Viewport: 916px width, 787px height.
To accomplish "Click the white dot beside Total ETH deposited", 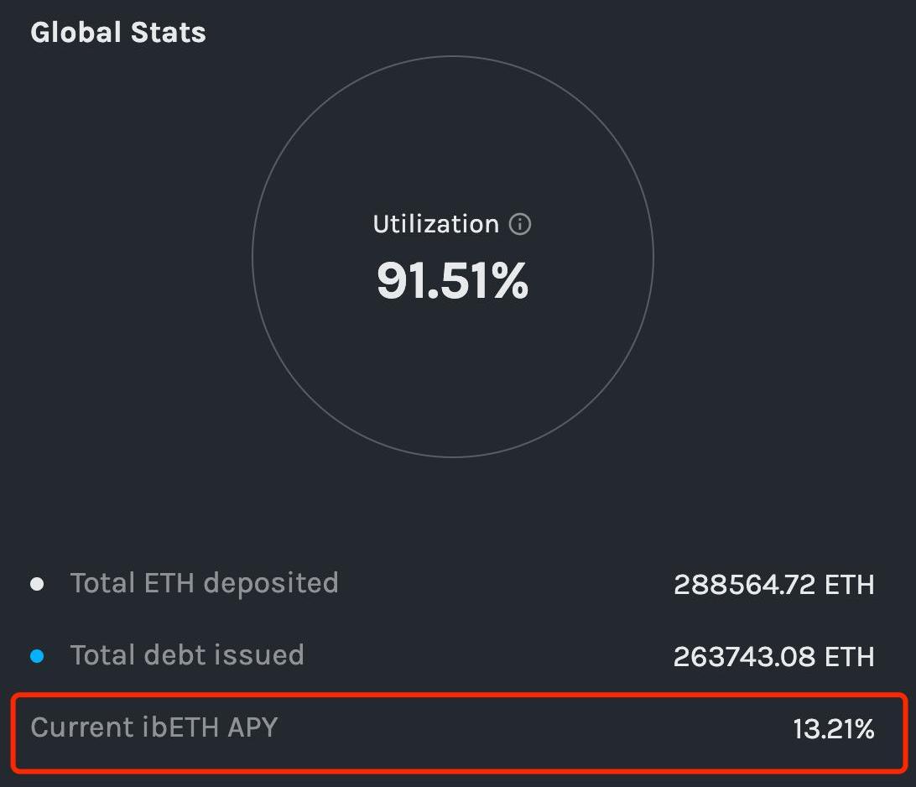I will pyautogui.click(x=37, y=584).
